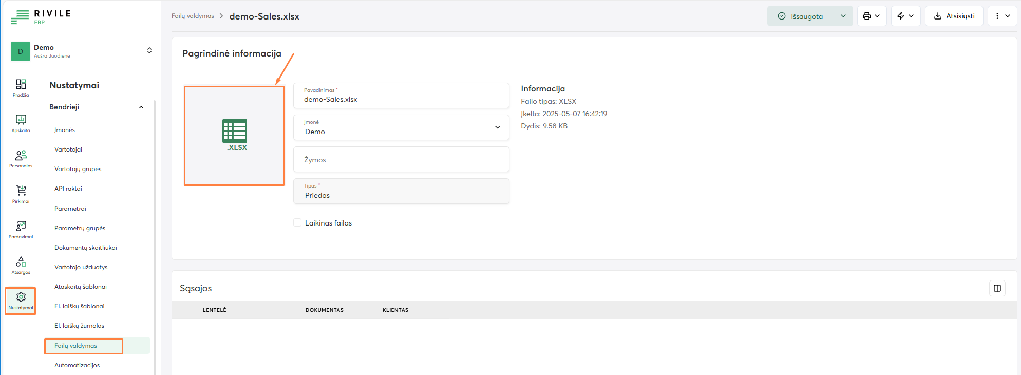1021x375 pixels.
Task: Open the Apskaita accounting module
Action: (21, 123)
